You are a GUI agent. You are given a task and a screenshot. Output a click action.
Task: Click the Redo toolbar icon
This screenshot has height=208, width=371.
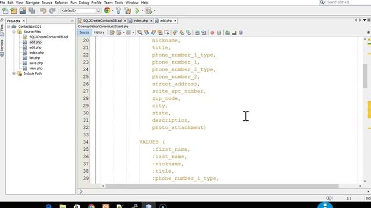coord(52,10)
